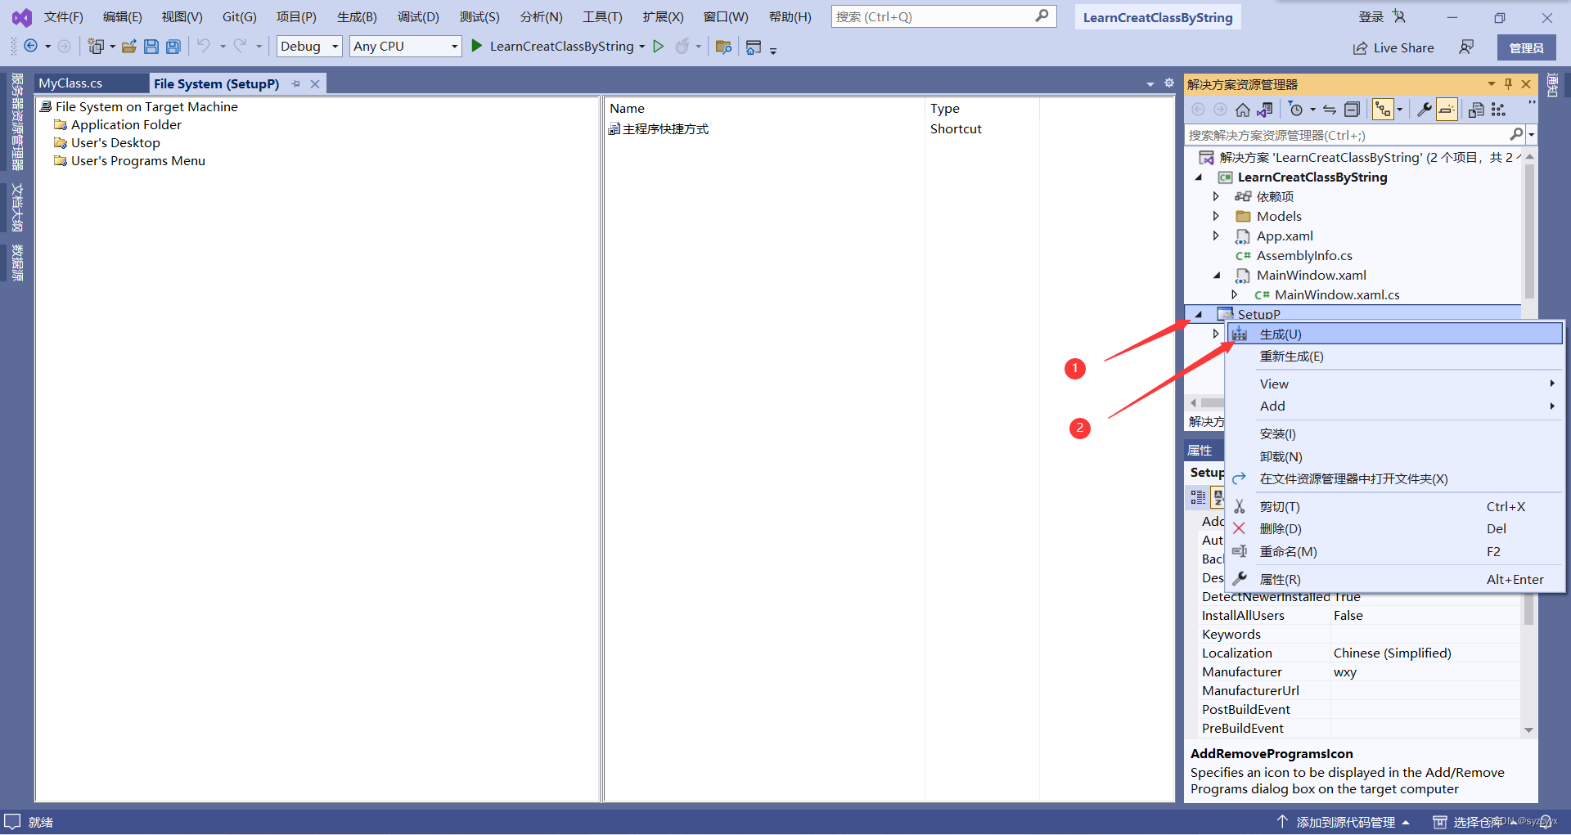Expand MainWindow.xaml.cs node

[x=1235, y=294]
